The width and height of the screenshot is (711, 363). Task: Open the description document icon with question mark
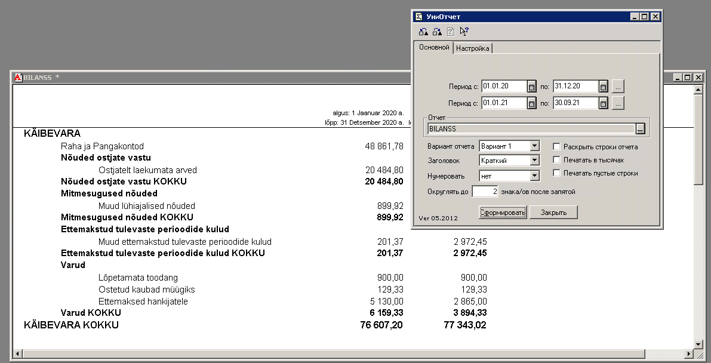tap(451, 32)
